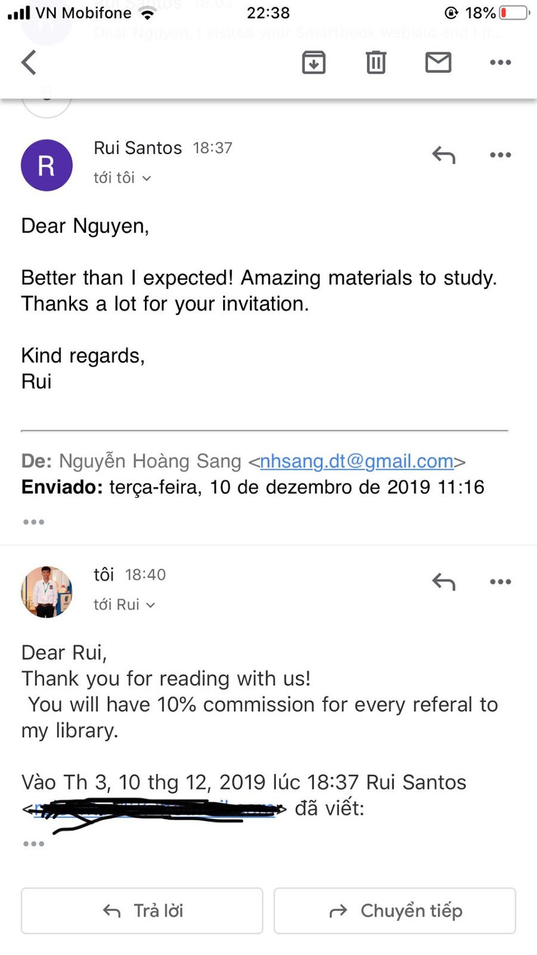Image resolution: width=537 pixels, height=955 pixels.
Task: Open nhsang.dt@gmail.com email link
Action: [x=357, y=461]
